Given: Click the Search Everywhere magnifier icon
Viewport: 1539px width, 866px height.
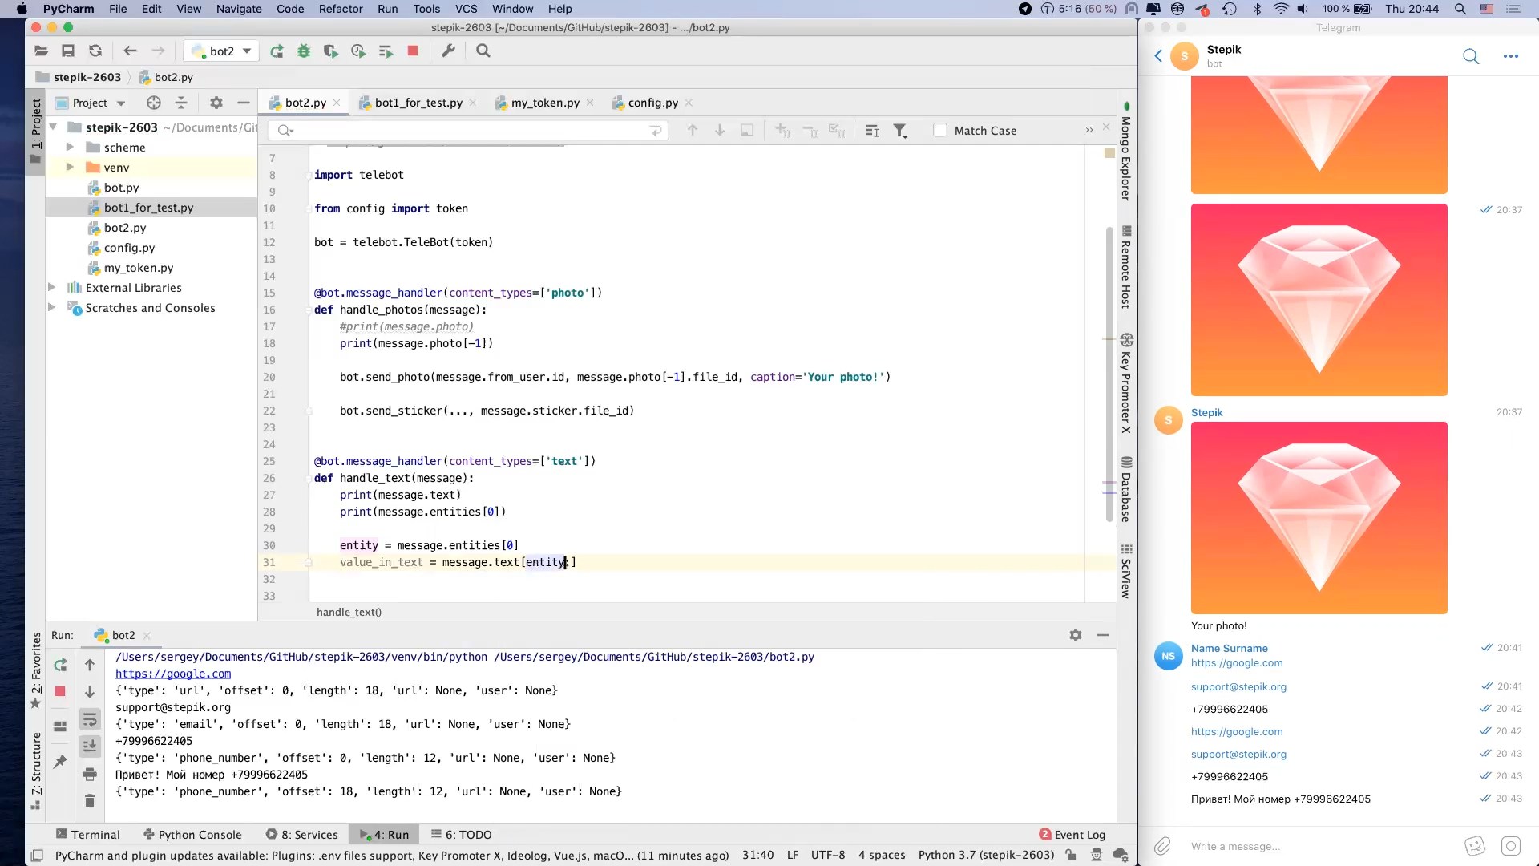Looking at the screenshot, I should [483, 51].
